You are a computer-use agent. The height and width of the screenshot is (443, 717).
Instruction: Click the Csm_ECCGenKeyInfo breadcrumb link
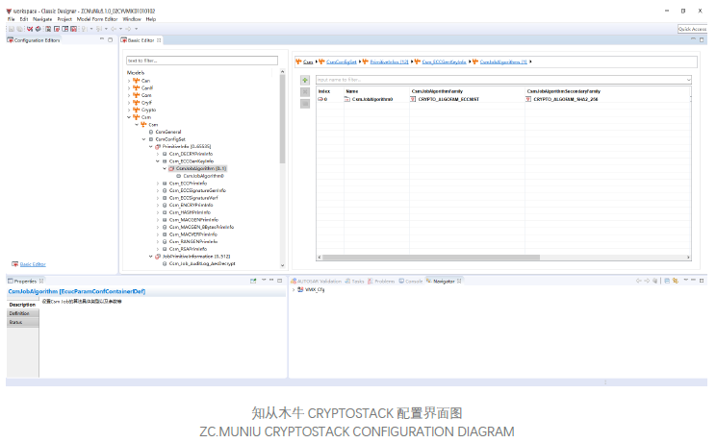(444, 62)
